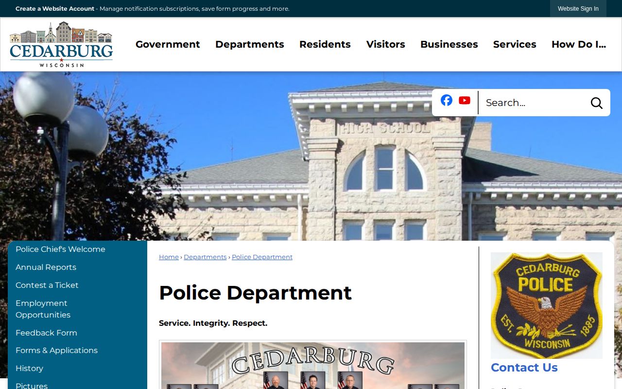Click the Contact Us heading link
Viewport: 622px width, 389px height.
[524, 368]
